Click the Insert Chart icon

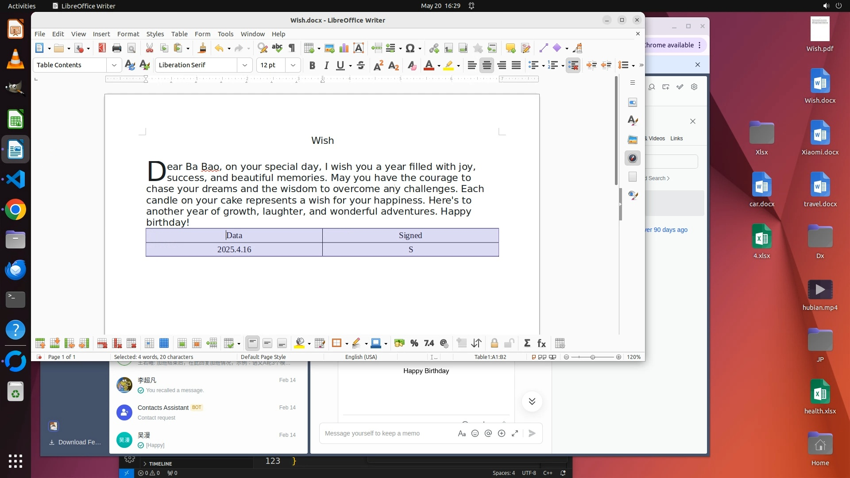pyautogui.click(x=344, y=48)
